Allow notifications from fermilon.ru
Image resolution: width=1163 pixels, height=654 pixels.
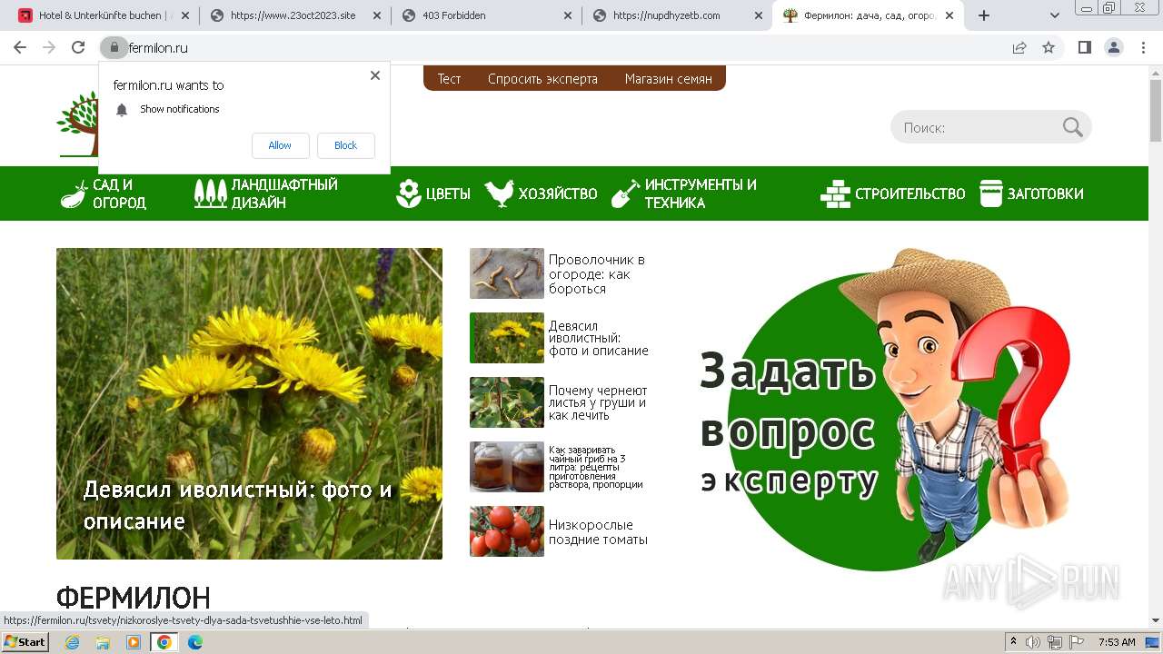(280, 145)
